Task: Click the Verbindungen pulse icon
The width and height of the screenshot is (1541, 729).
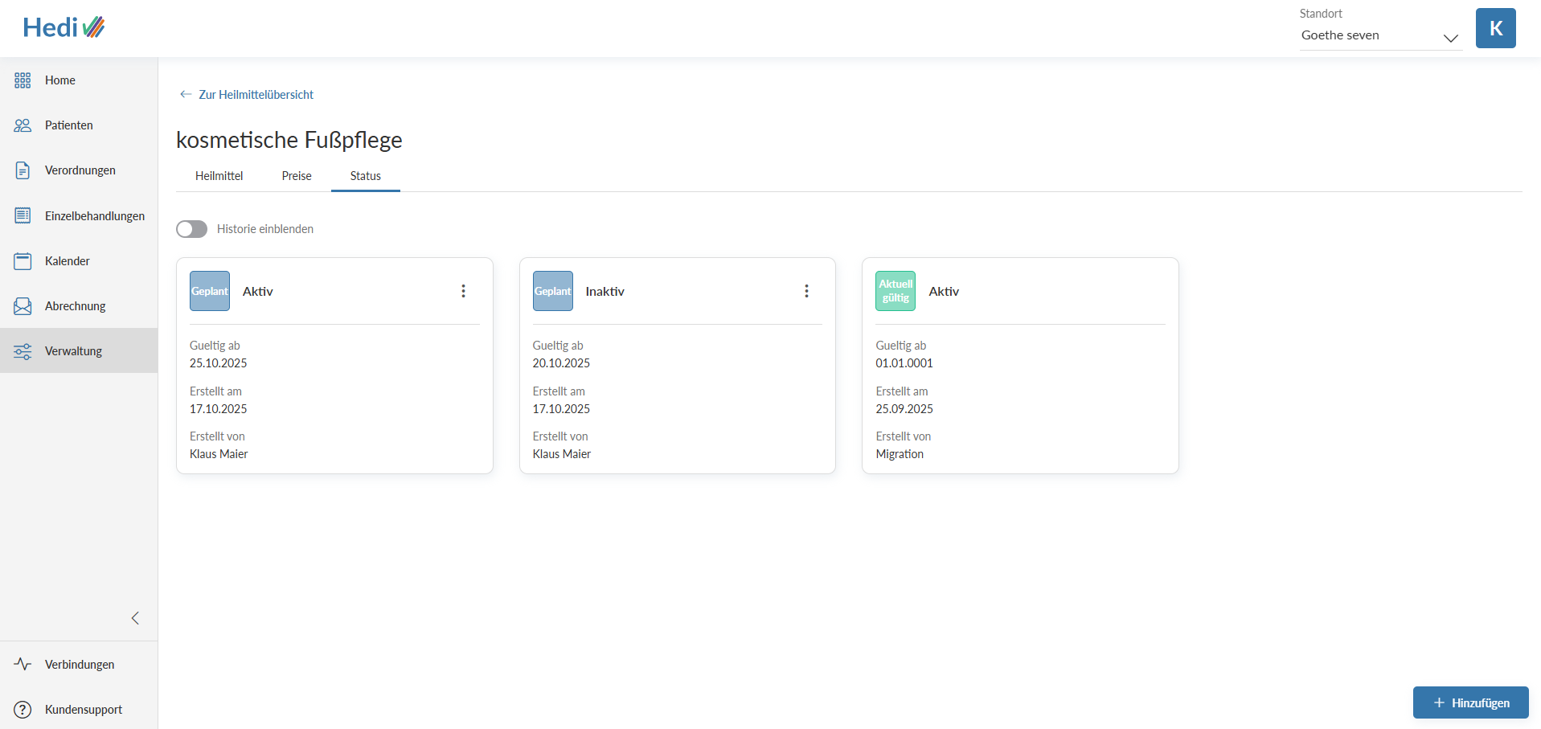Action: 23,665
